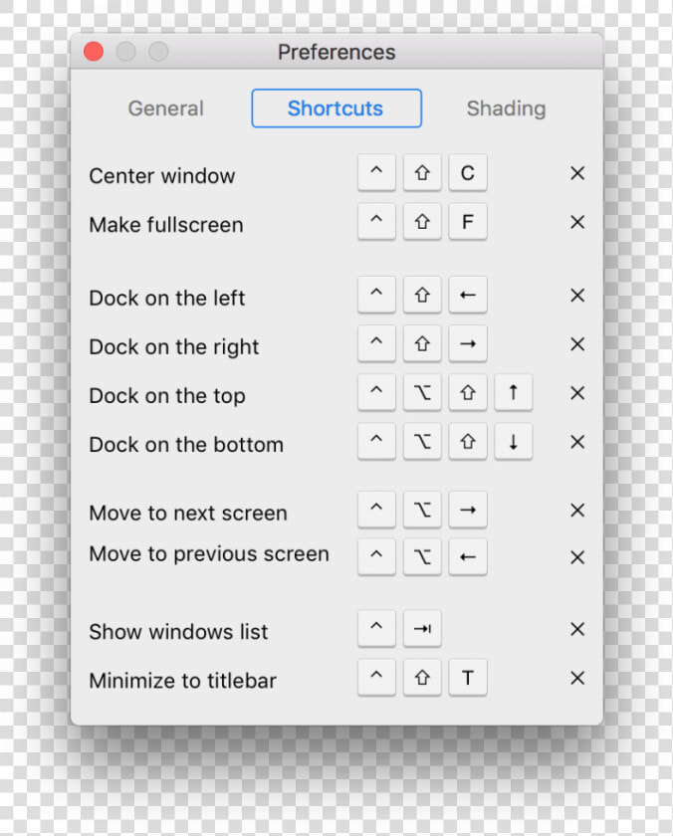Select the Shortcuts tab
The height and width of the screenshot is (836, 673).
(x=336, y=108)
